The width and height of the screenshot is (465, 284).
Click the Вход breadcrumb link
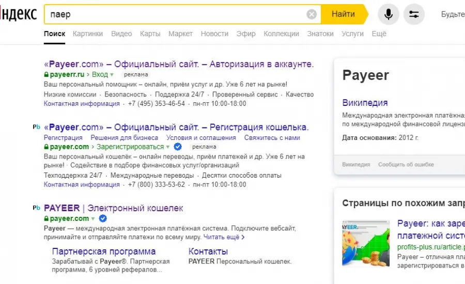(x=100, y=74)
